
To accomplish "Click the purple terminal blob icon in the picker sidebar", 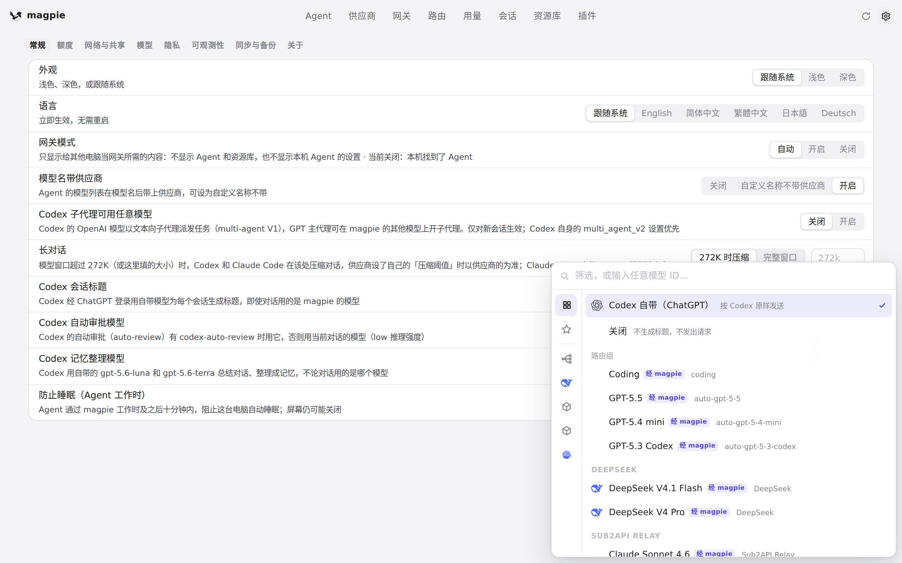I will click(x=567, y=455).
